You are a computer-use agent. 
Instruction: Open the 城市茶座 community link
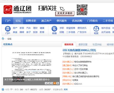(106, 28)
